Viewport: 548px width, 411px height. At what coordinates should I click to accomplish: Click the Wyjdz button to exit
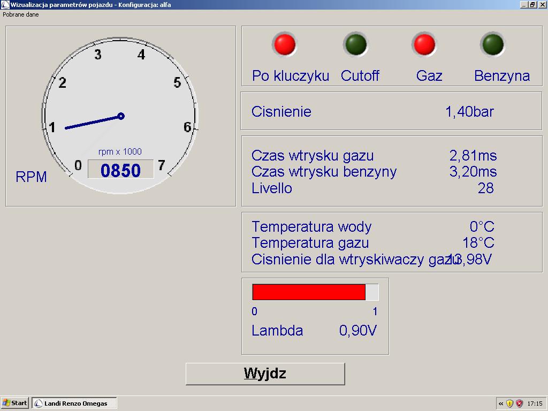tap(265, 374)
